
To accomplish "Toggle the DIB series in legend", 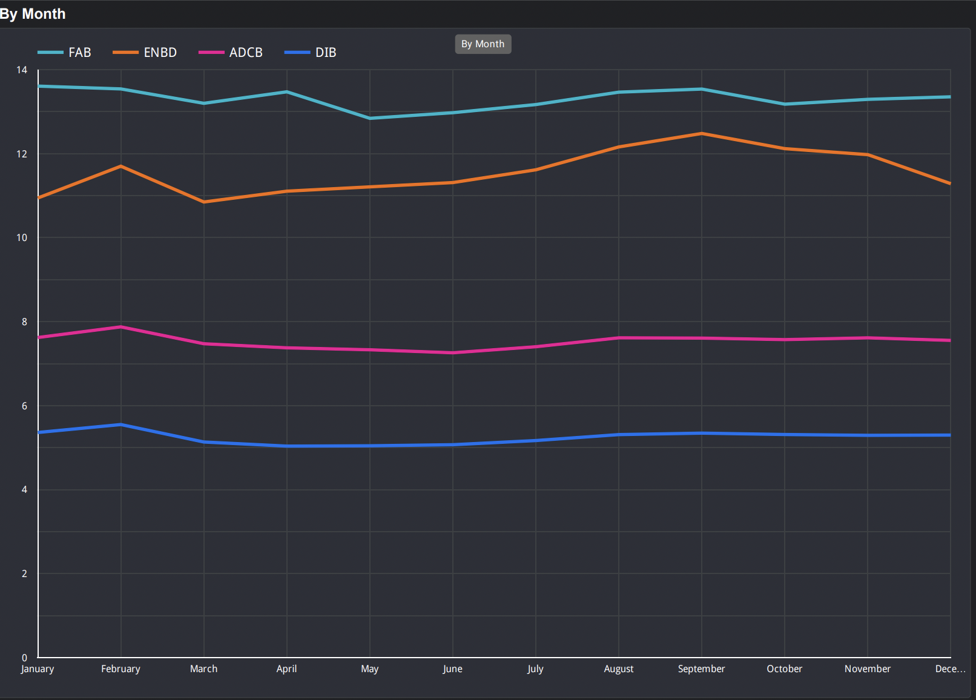I will [310, 53].
